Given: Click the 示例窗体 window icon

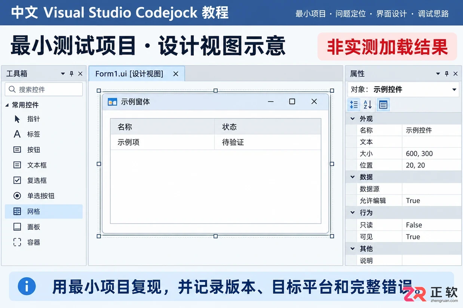Looking at the screenshot, I should coord(112,102).
